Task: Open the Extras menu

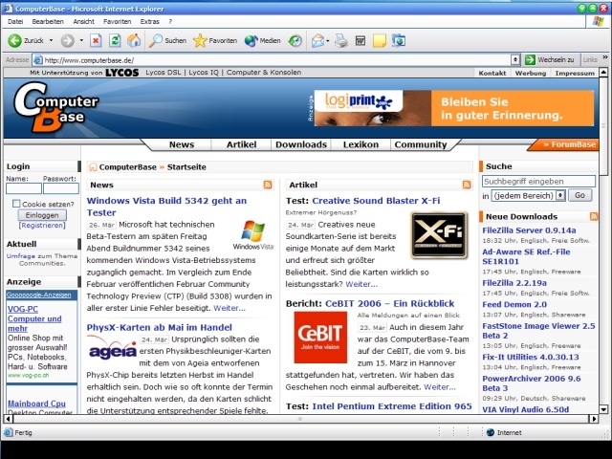Action: point(149,21)
